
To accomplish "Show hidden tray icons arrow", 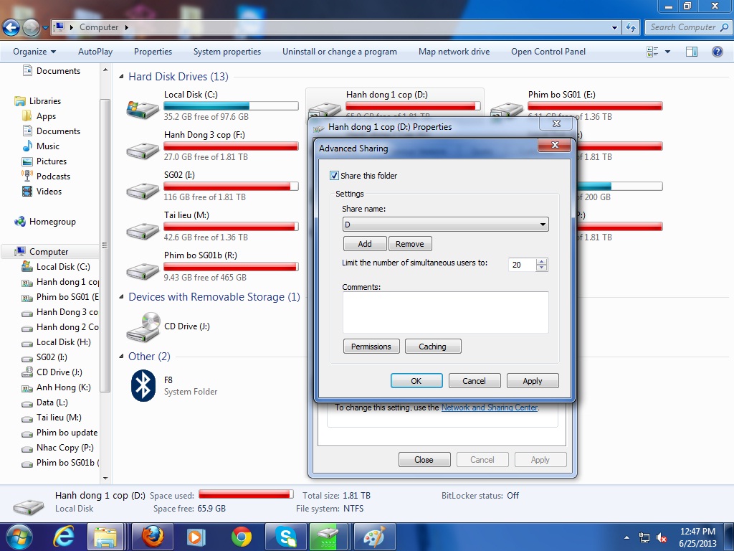I will click(626, 538).
